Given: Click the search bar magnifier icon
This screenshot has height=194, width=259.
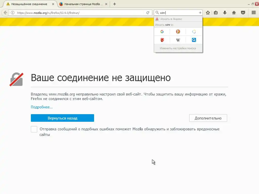Looking at the screenshot, I should coord(157,13).
